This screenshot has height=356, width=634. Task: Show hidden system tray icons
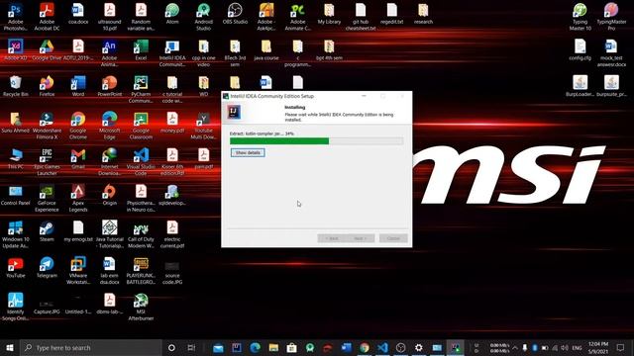coord(515,347)
